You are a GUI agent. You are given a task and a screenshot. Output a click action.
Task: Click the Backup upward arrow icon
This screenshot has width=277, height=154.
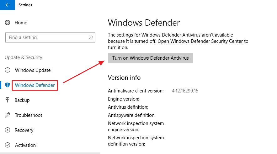coord(8,100)
